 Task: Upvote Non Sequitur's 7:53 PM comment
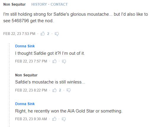tap(43, 33)
